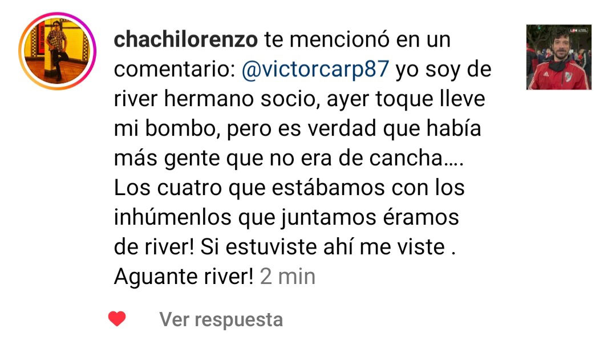Tap the Ver respuesta link
The width and height of the screenshot is (616, 353).
click(x=221, y=319)
